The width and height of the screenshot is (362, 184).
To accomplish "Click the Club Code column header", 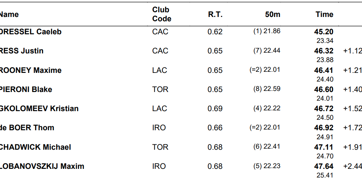I will [x=161, y=14].
